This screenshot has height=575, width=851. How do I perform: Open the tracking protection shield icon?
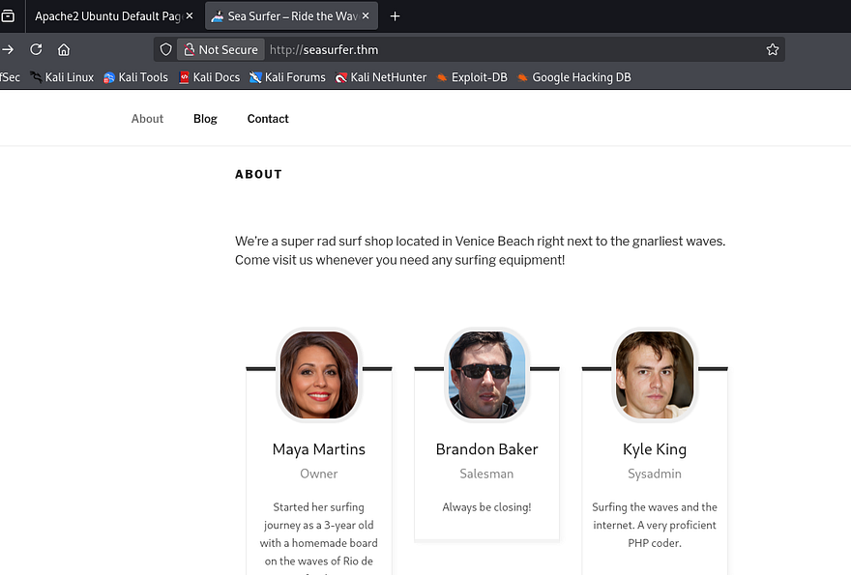tap(165, 49)
